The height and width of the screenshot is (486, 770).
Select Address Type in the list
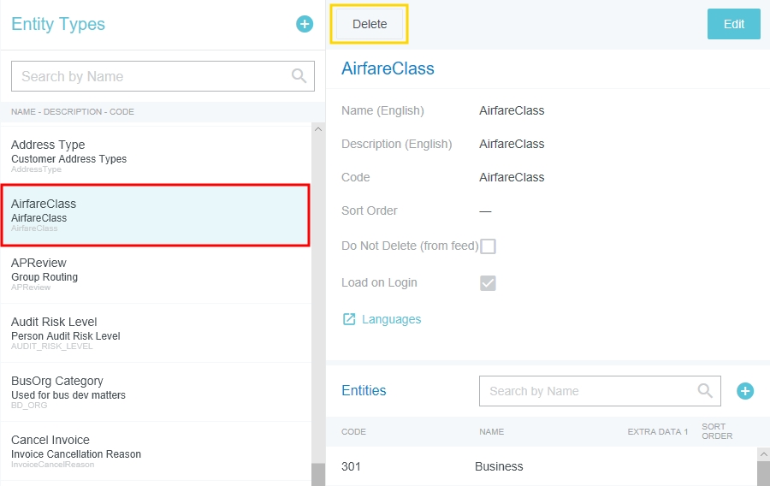point(154,156)
